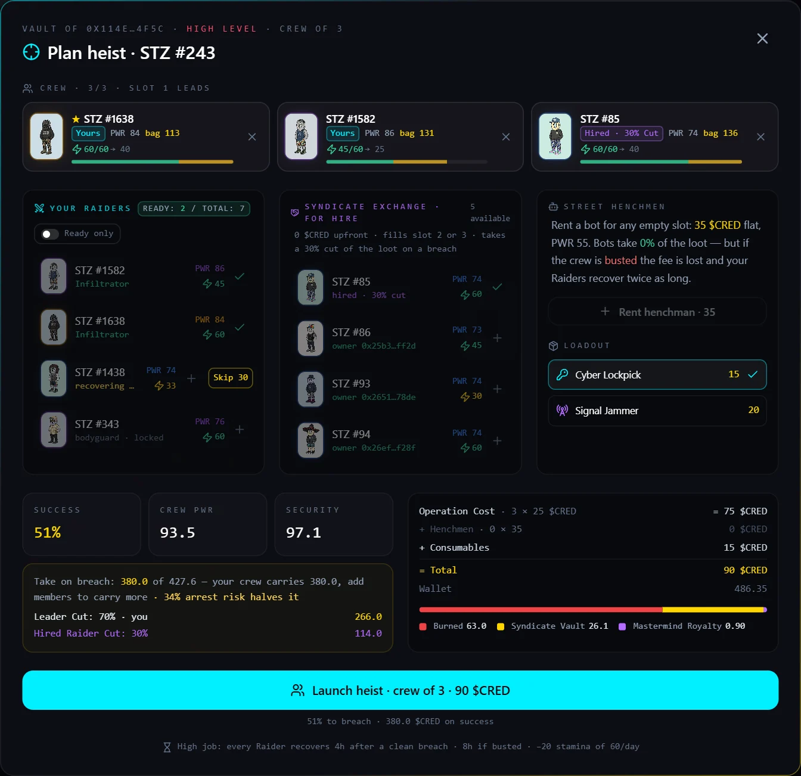801x776 pixels.
Task: Click the Wallet 486.35 value
Action: pyautogui.click(x=751, y=589)
